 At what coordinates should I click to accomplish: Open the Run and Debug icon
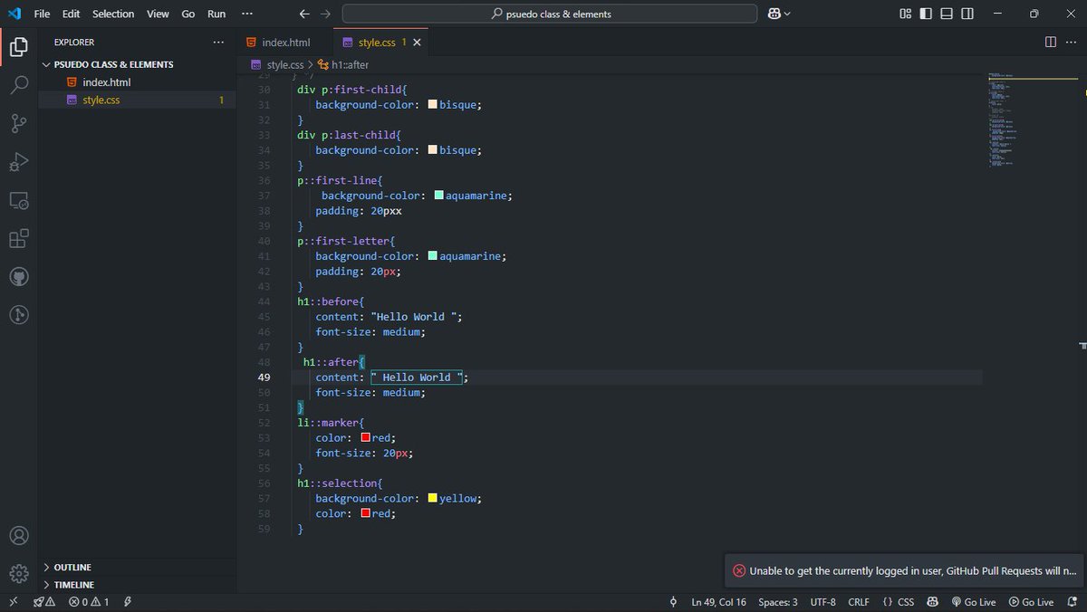coord(18,161)
